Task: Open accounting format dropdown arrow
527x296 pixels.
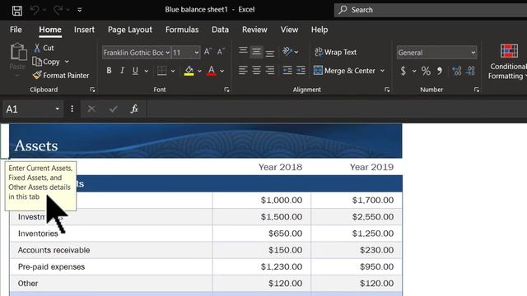Action: click(414, 72)
